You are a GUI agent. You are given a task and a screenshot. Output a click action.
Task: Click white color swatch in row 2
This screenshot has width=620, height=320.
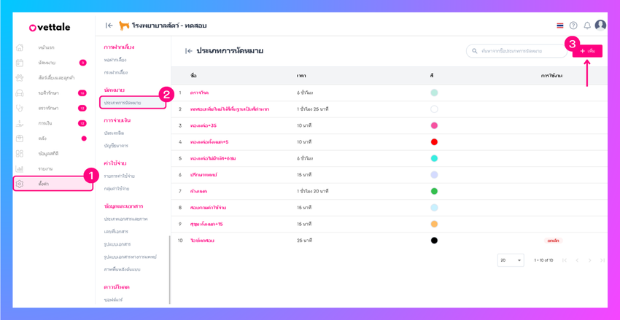tap(434, 109)
